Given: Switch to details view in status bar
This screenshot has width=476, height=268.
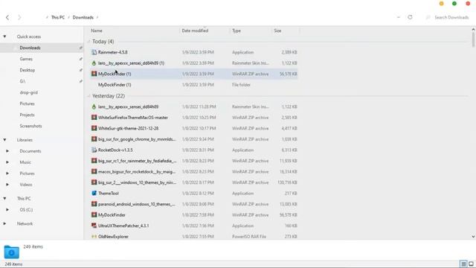Looking at the screenshot, I should (x=463, y=264).
